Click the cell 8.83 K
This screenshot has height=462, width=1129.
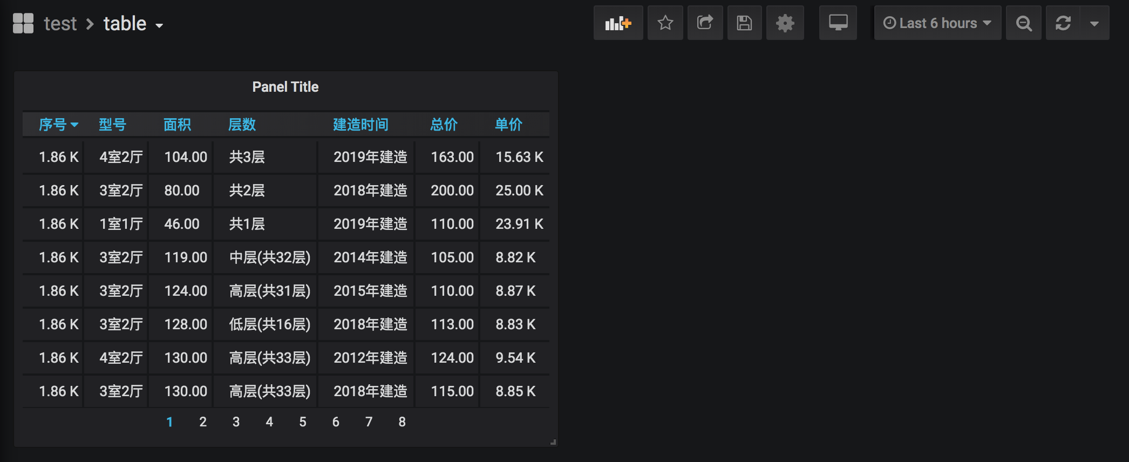[515, 324]
